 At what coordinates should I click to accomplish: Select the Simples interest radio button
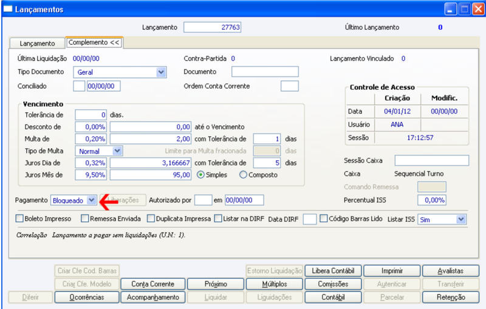pos(201,175)
